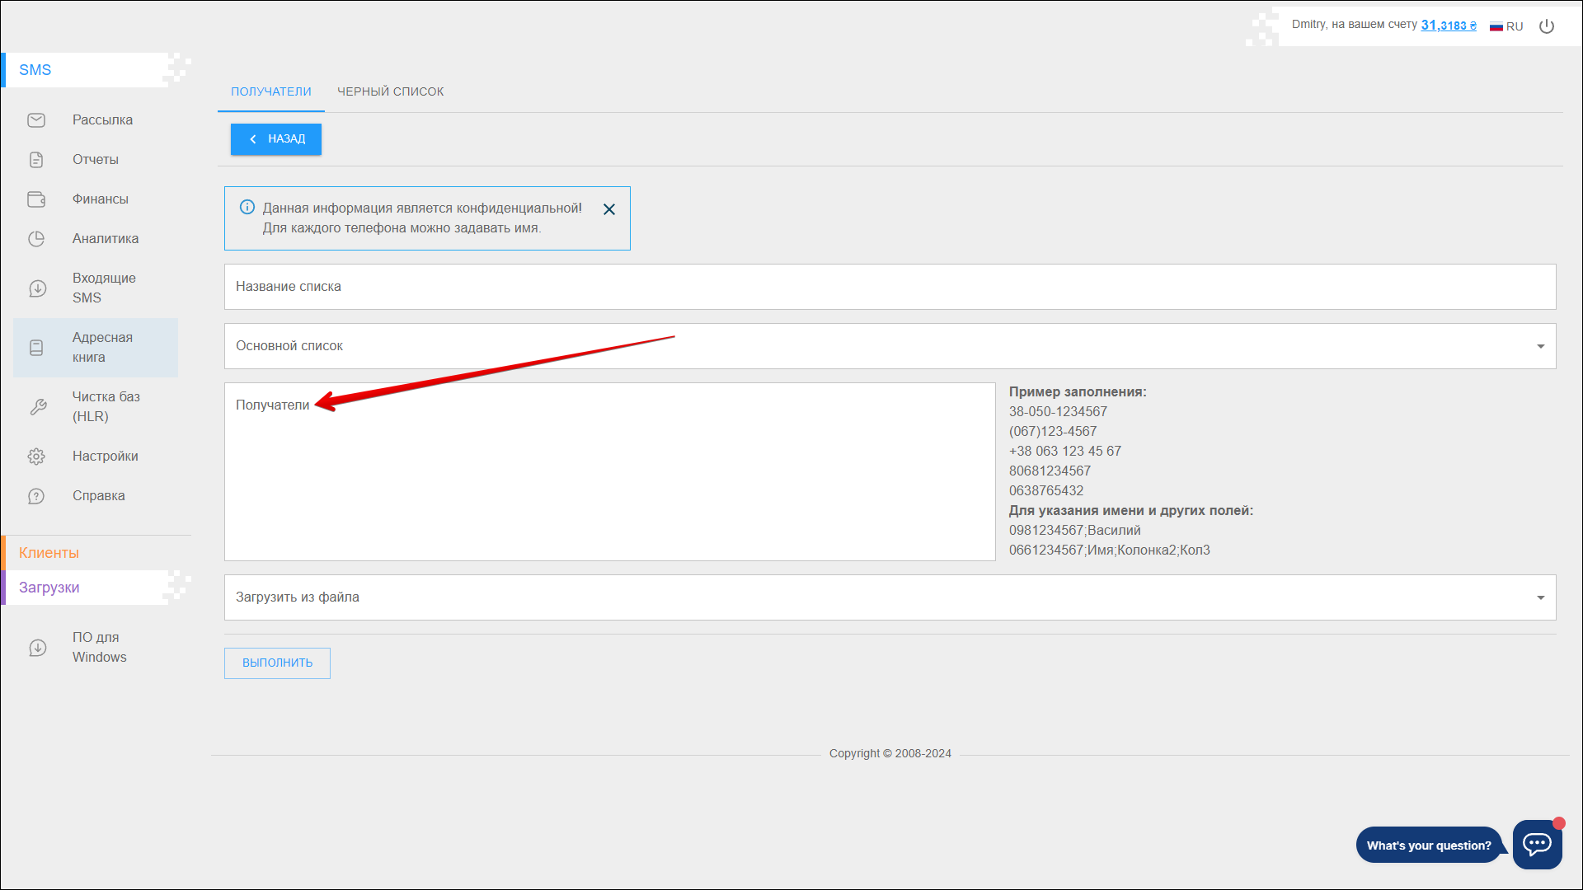This screenshot has width=1583, height=890.
Task: Expand the Основной список dropdown
Action: (x=1540, y=346)
